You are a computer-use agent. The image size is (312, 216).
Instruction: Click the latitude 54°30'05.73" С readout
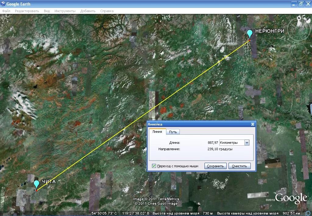[x=104, y=214]
